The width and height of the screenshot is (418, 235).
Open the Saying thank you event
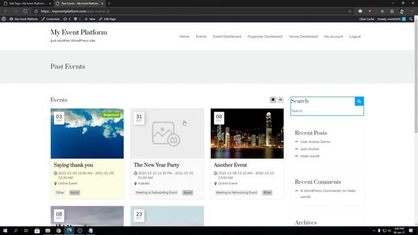pyautogui.click(x=73, y=165)
